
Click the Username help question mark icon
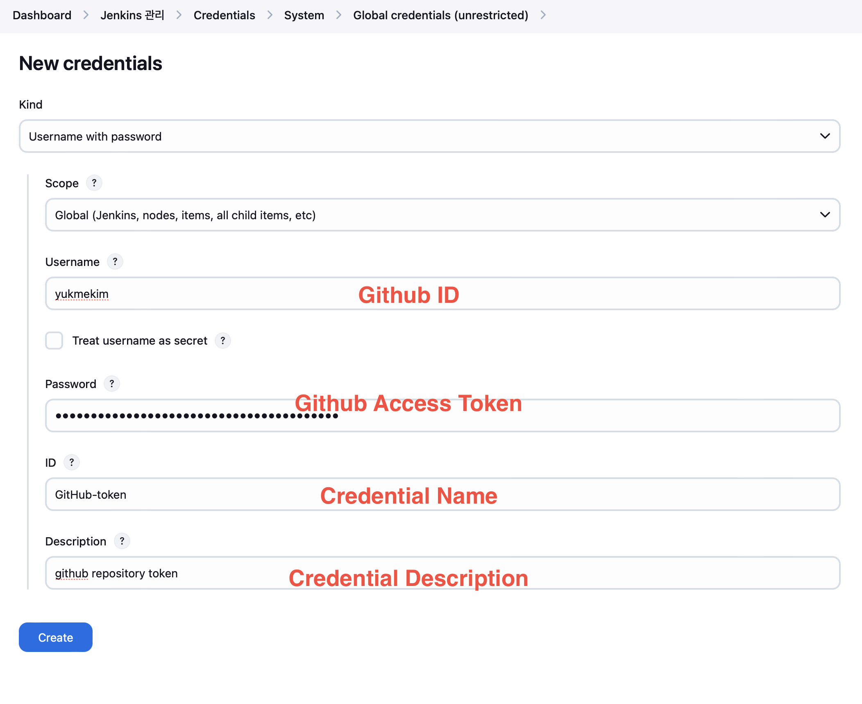[x=115, y=261]
